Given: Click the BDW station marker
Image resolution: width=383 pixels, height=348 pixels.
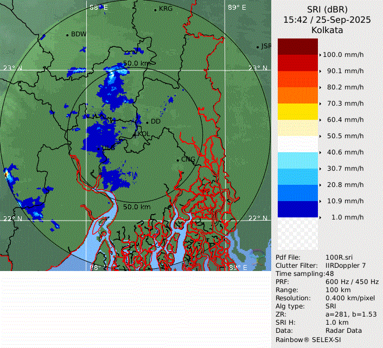Looking at the screenshot, I should click(68, 35).
